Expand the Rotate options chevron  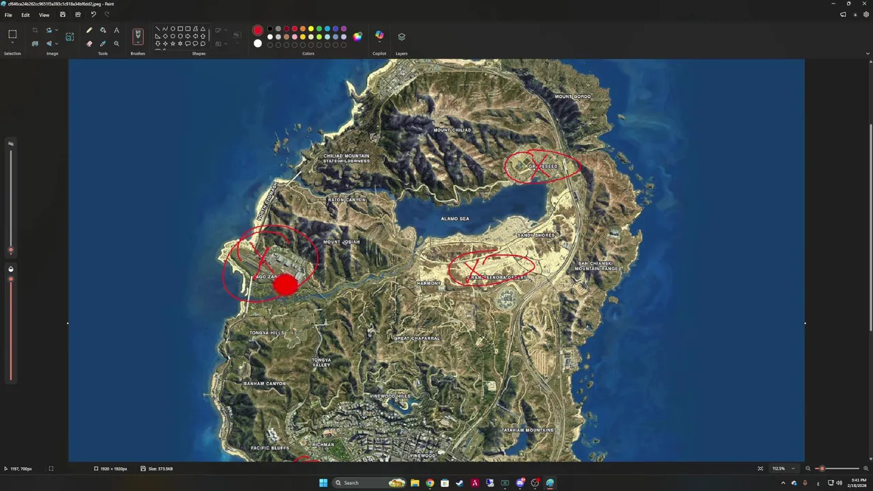(x=57, y=30)
